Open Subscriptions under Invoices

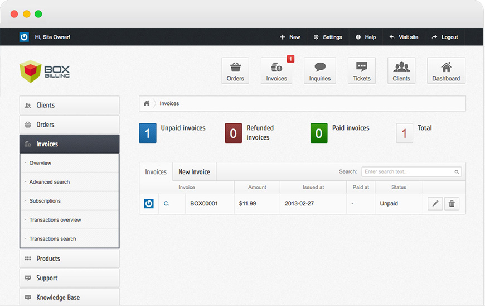[x=69, y=200]
